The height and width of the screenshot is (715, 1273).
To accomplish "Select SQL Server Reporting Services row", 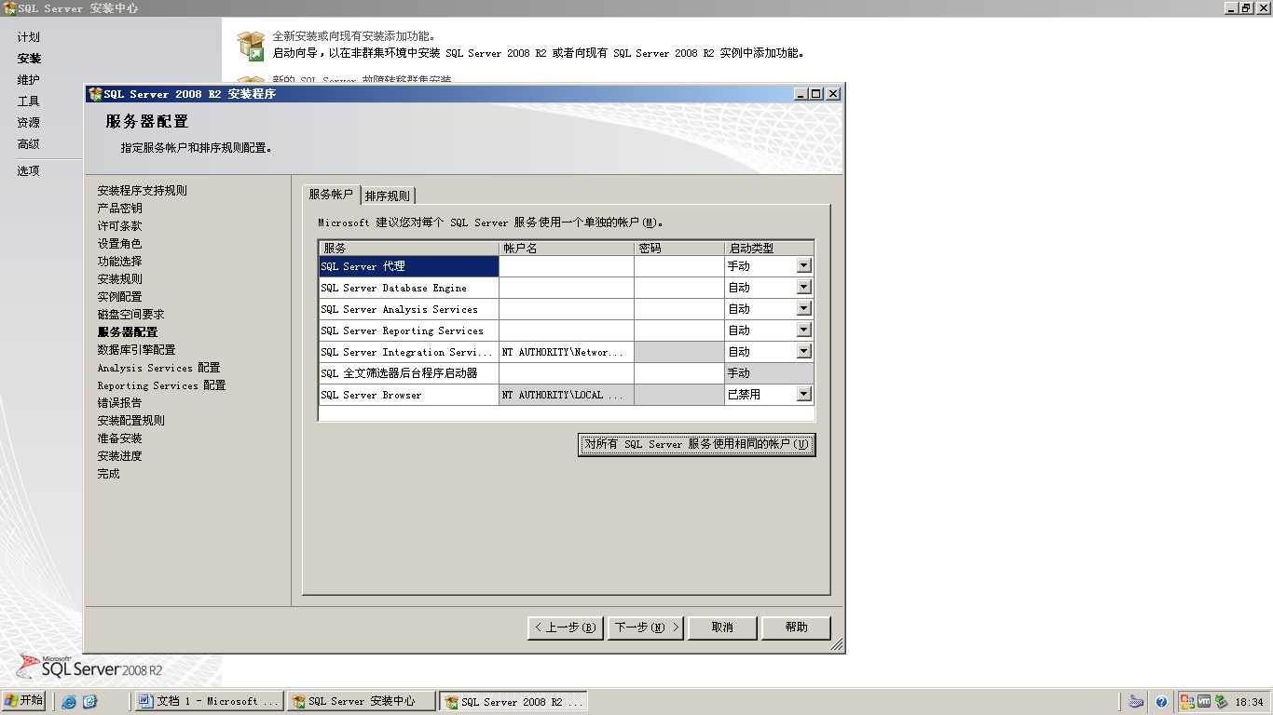I will coord(408,331).
